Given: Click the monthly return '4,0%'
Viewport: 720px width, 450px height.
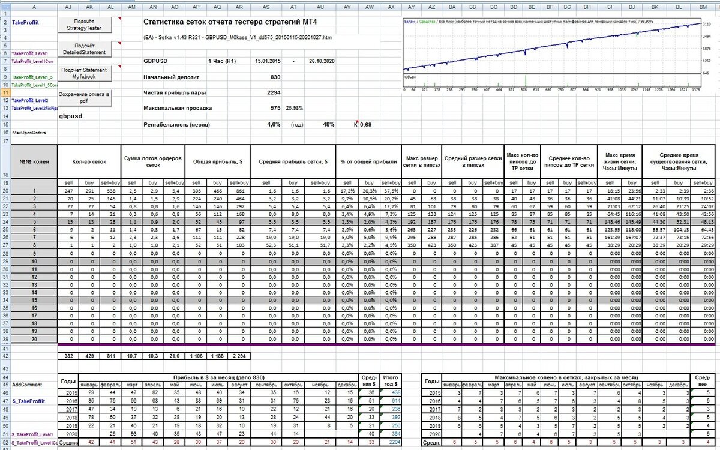Looking at the screenshot, I should click(274, 124).
